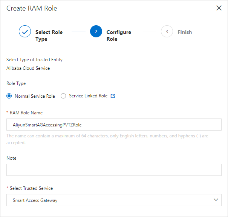Viewport: 228px width, 217px height.
Task: Click the Note text field
Action: pos(114,170)
